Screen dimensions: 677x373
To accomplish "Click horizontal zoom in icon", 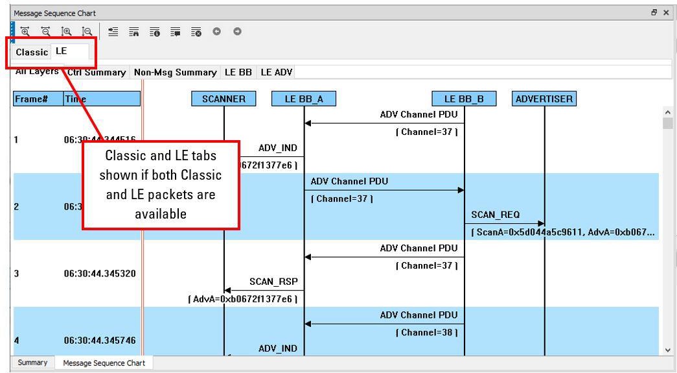I will point(25,32).
